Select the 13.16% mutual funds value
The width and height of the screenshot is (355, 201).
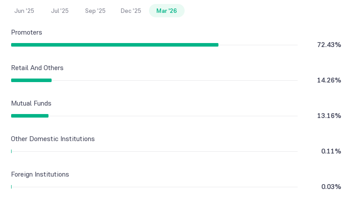[x=329, y=116]
